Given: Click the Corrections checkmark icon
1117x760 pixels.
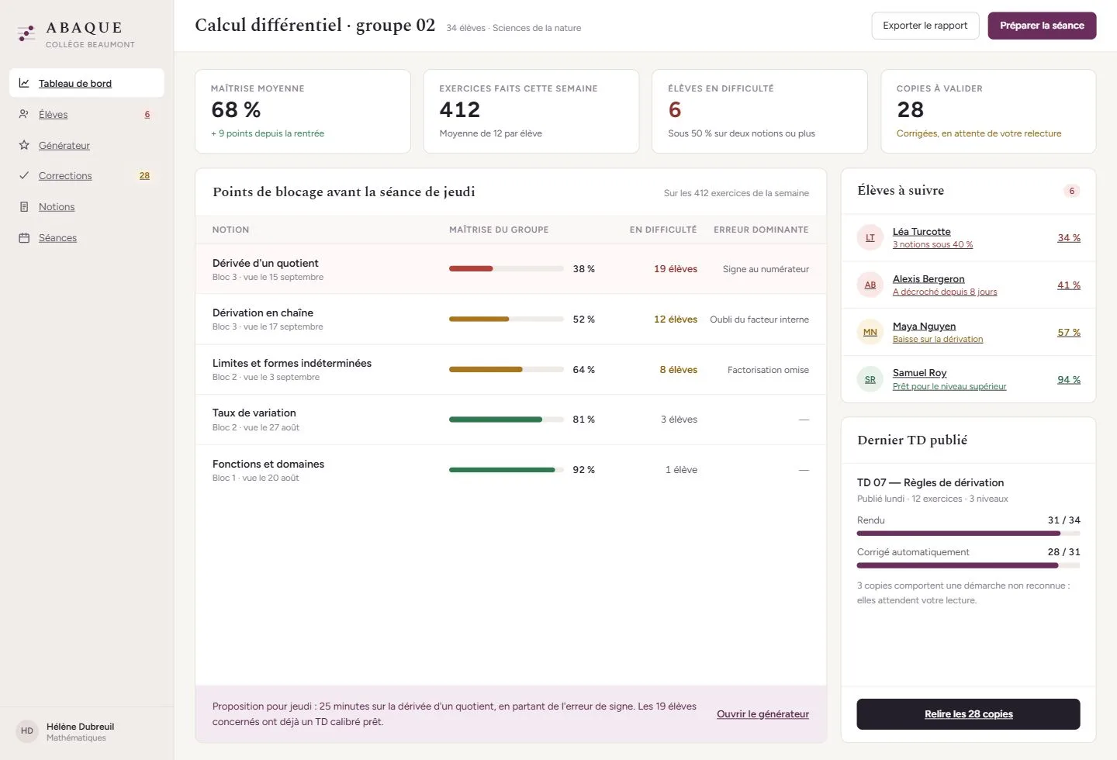Looking at the screenshot, I should (x=24, y=175).
